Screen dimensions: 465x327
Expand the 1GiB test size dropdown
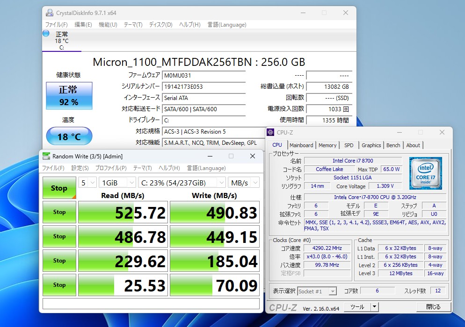pos(117,183)
